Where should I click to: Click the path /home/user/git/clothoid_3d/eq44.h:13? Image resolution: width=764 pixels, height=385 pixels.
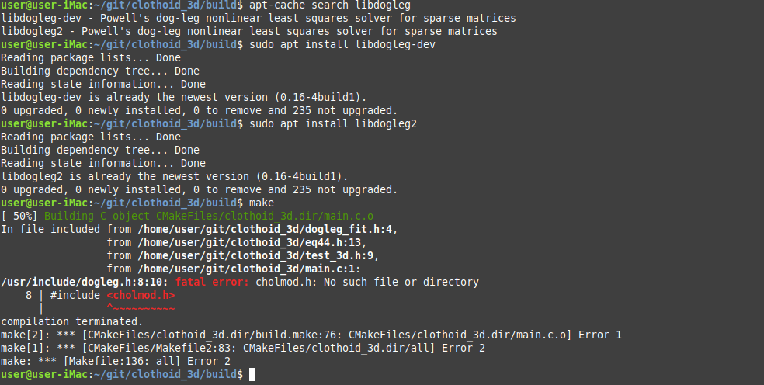pos(252,242)
